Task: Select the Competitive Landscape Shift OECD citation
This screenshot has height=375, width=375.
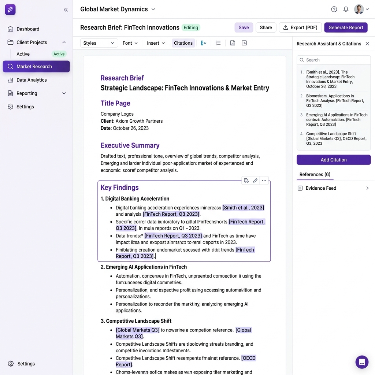Action: pos(334,138)
